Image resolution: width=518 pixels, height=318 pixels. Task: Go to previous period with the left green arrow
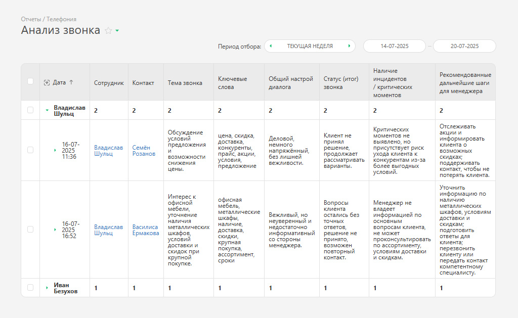click(x=271, y=46)
